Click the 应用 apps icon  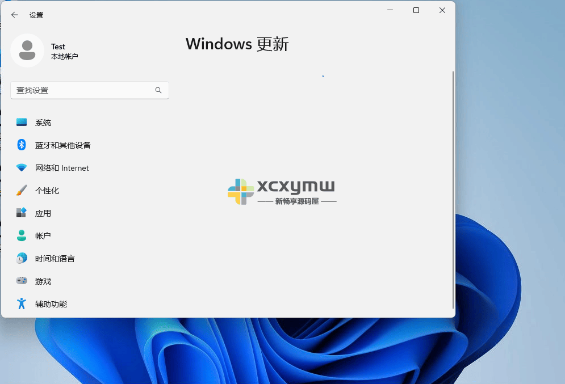coord(20,213)
